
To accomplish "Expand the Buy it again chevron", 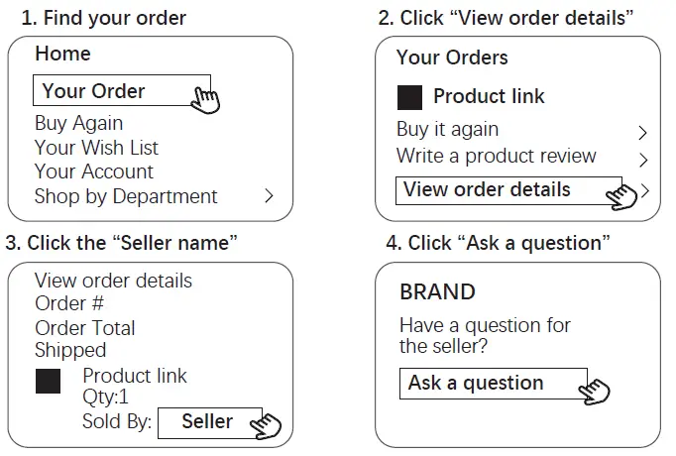I will click(642, 132).
